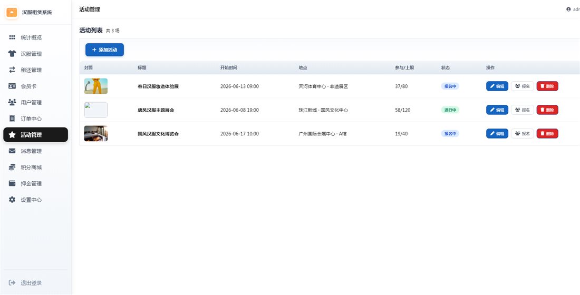Screen dimensions: 580x295
Task: Click the 活动管理 star icon
Action: [x=12, y=135]
